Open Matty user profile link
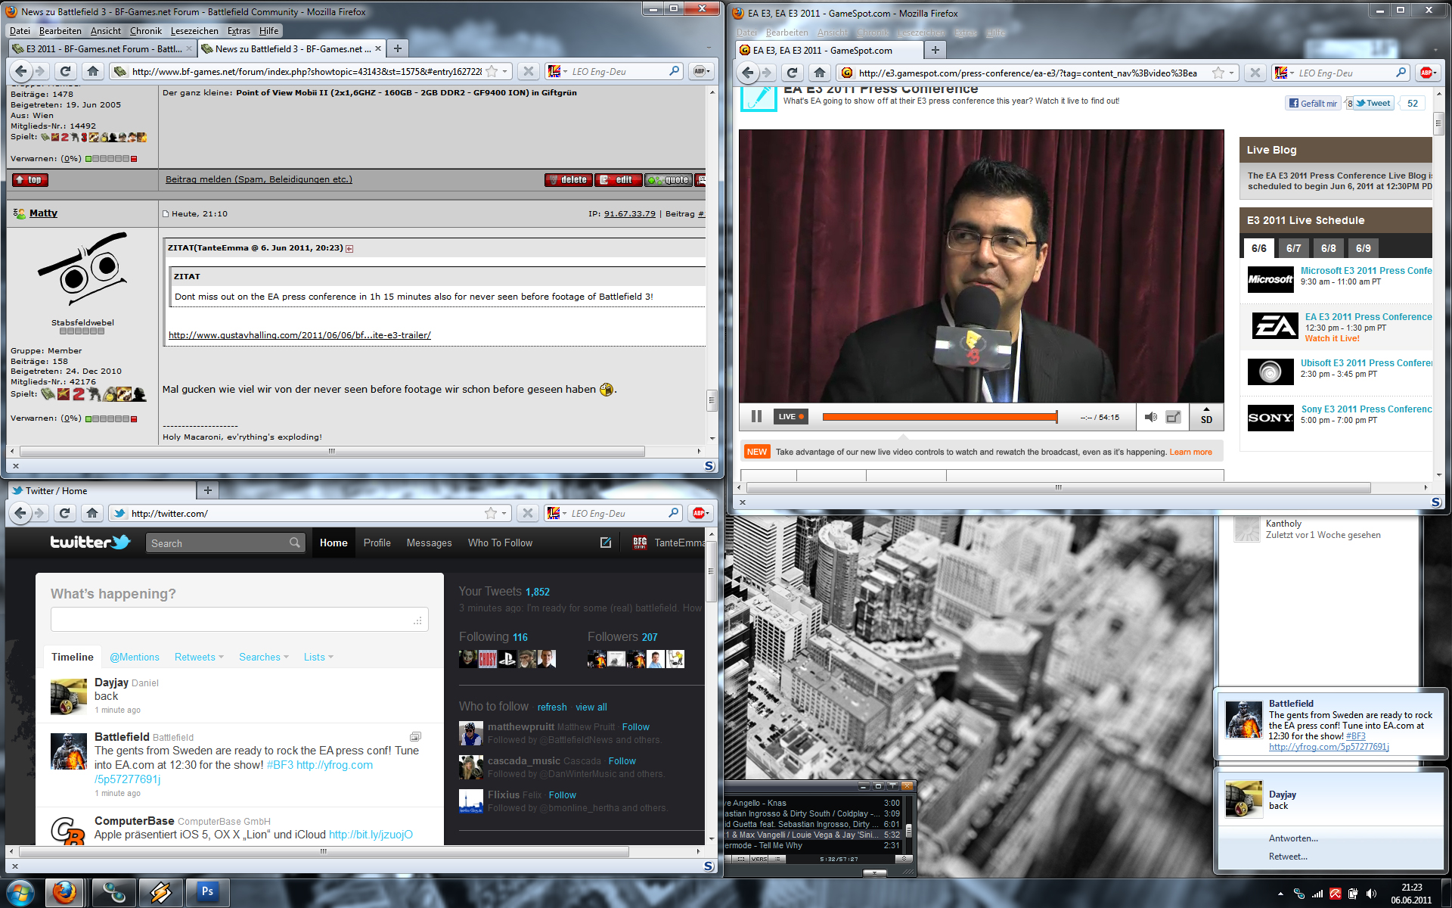 (43, 213)
